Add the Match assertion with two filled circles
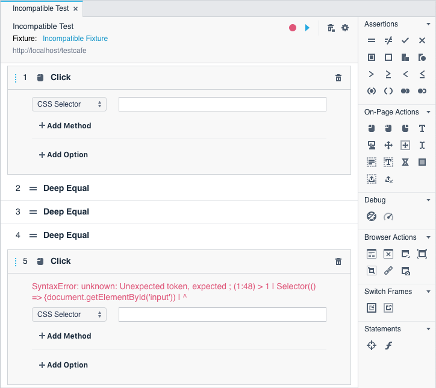 pyautogui.click(x=405, y=91)
